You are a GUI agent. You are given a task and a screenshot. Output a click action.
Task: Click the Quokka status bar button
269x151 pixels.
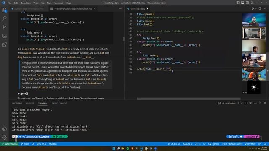pyautogui.click(x=53, y=144)
